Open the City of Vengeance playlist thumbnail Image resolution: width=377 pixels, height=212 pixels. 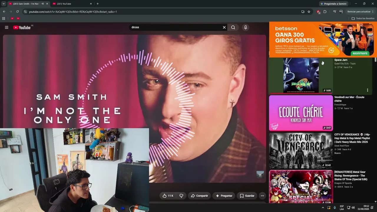(301, 150)
